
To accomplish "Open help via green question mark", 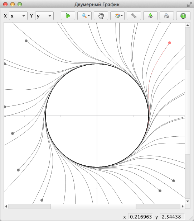I will pos(183,16).
